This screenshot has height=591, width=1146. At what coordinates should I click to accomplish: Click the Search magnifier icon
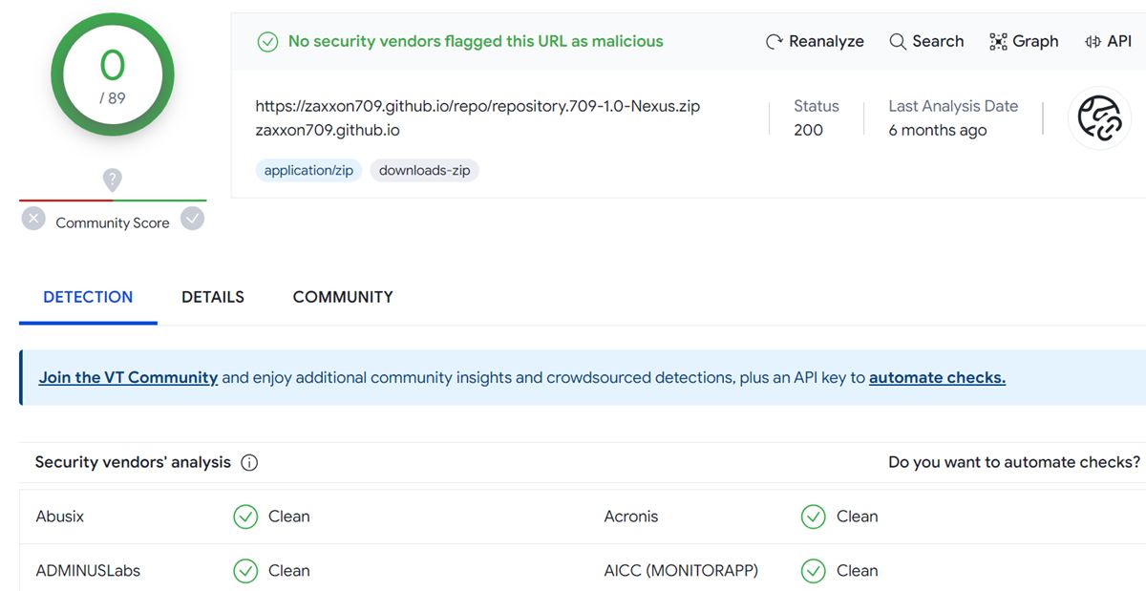(898, 42)
